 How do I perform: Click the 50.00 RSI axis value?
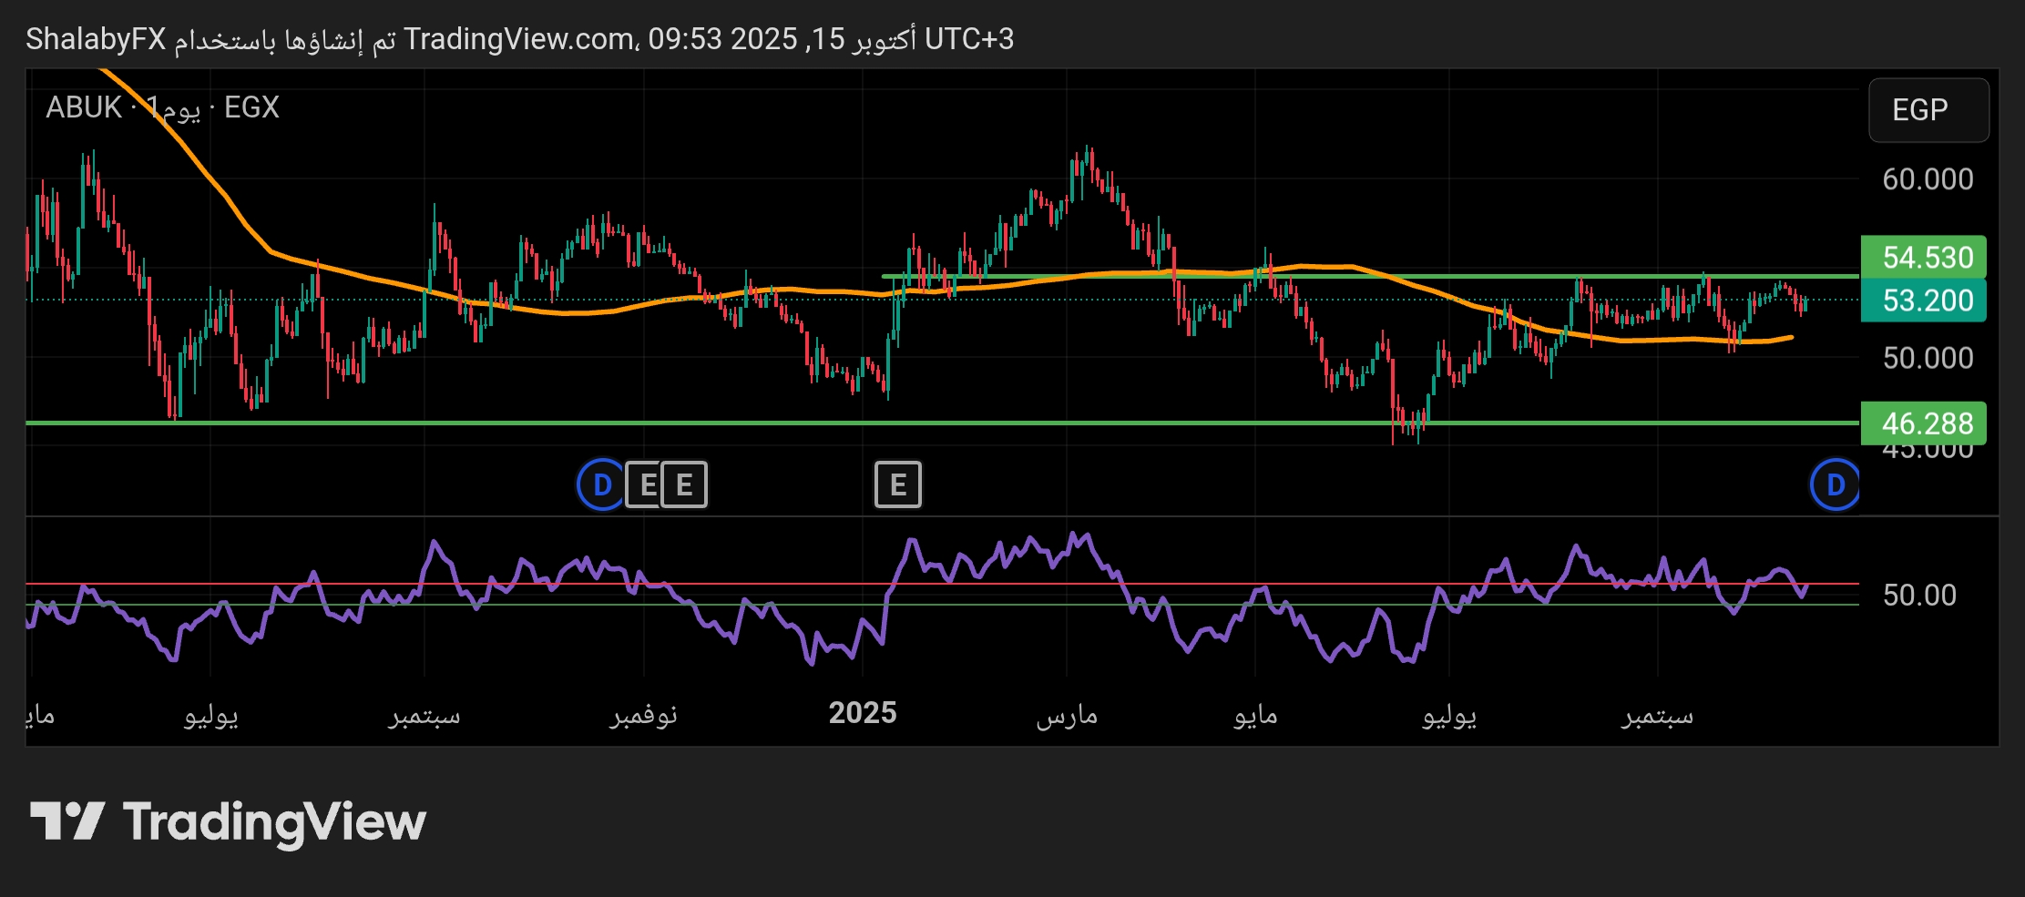tap(1918, 596)
